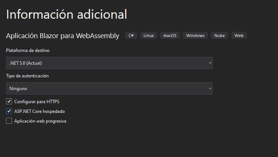Enable Aplicación web progresiva checkbox
Screen dimensions: 278x157
point(9,121)
